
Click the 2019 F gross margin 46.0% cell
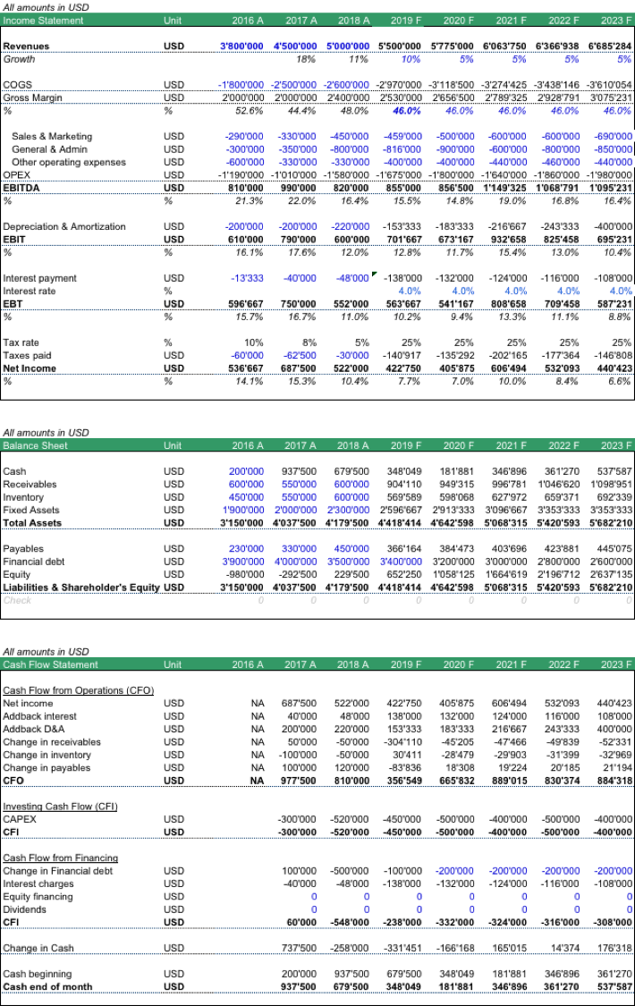(407, 111)
